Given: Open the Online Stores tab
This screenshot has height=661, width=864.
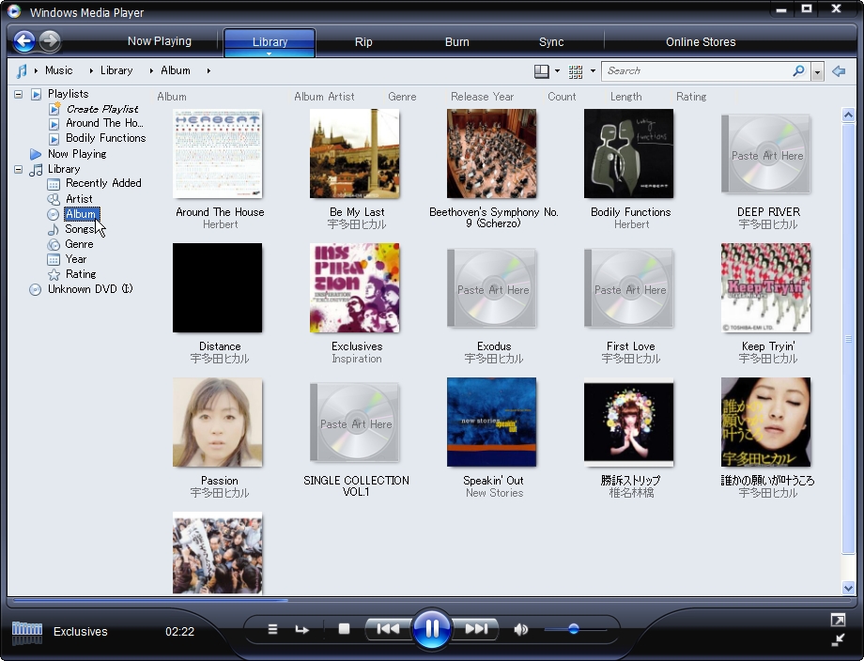Looking at the screenshot, I should 701,42.
